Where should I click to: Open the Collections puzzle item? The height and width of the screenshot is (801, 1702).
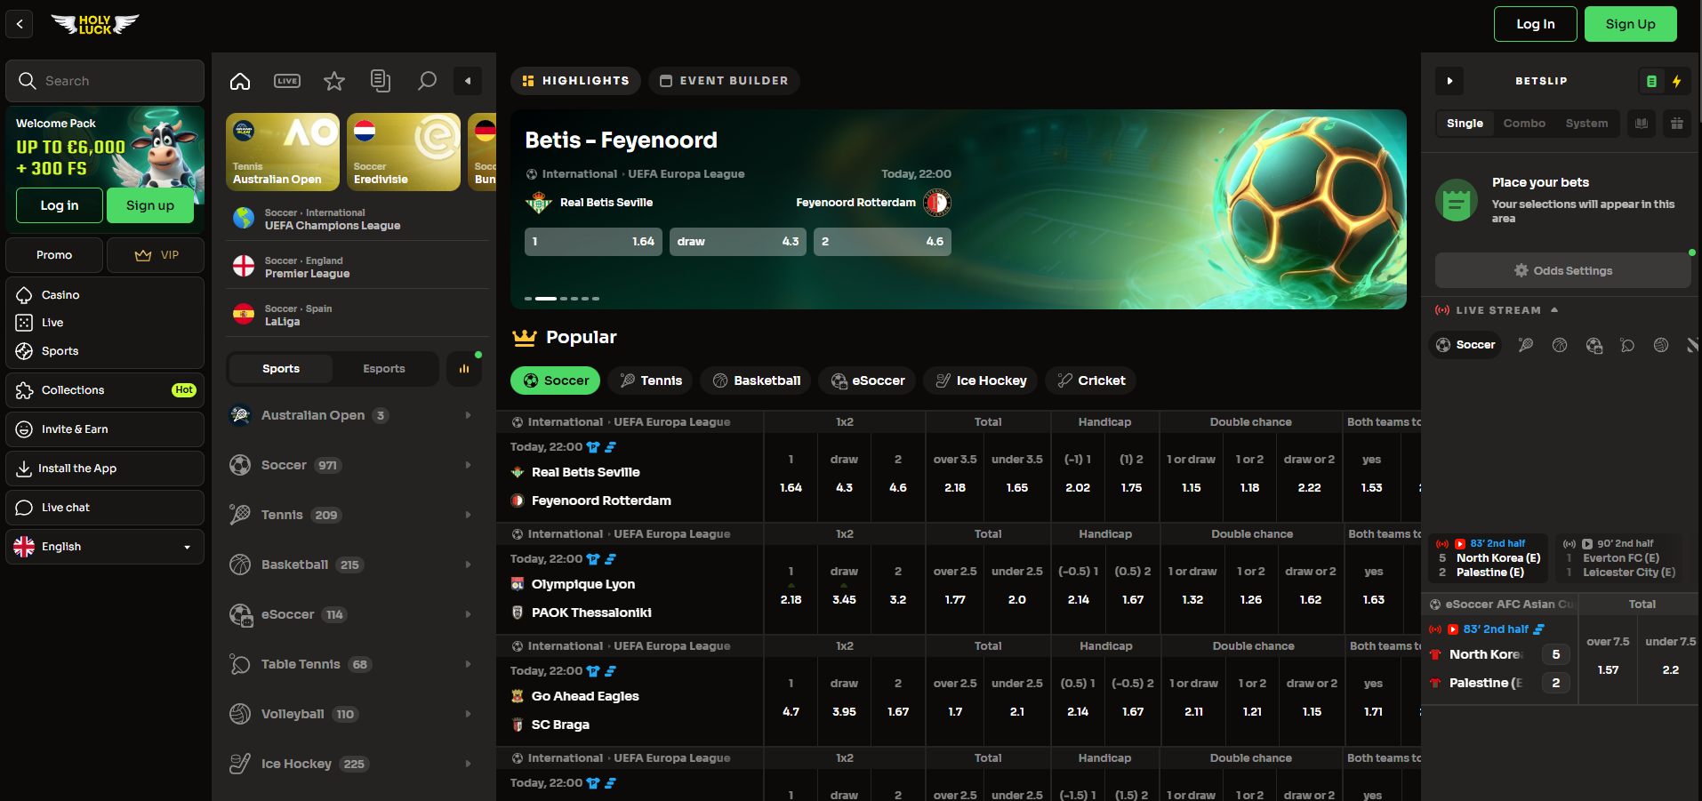105,390
